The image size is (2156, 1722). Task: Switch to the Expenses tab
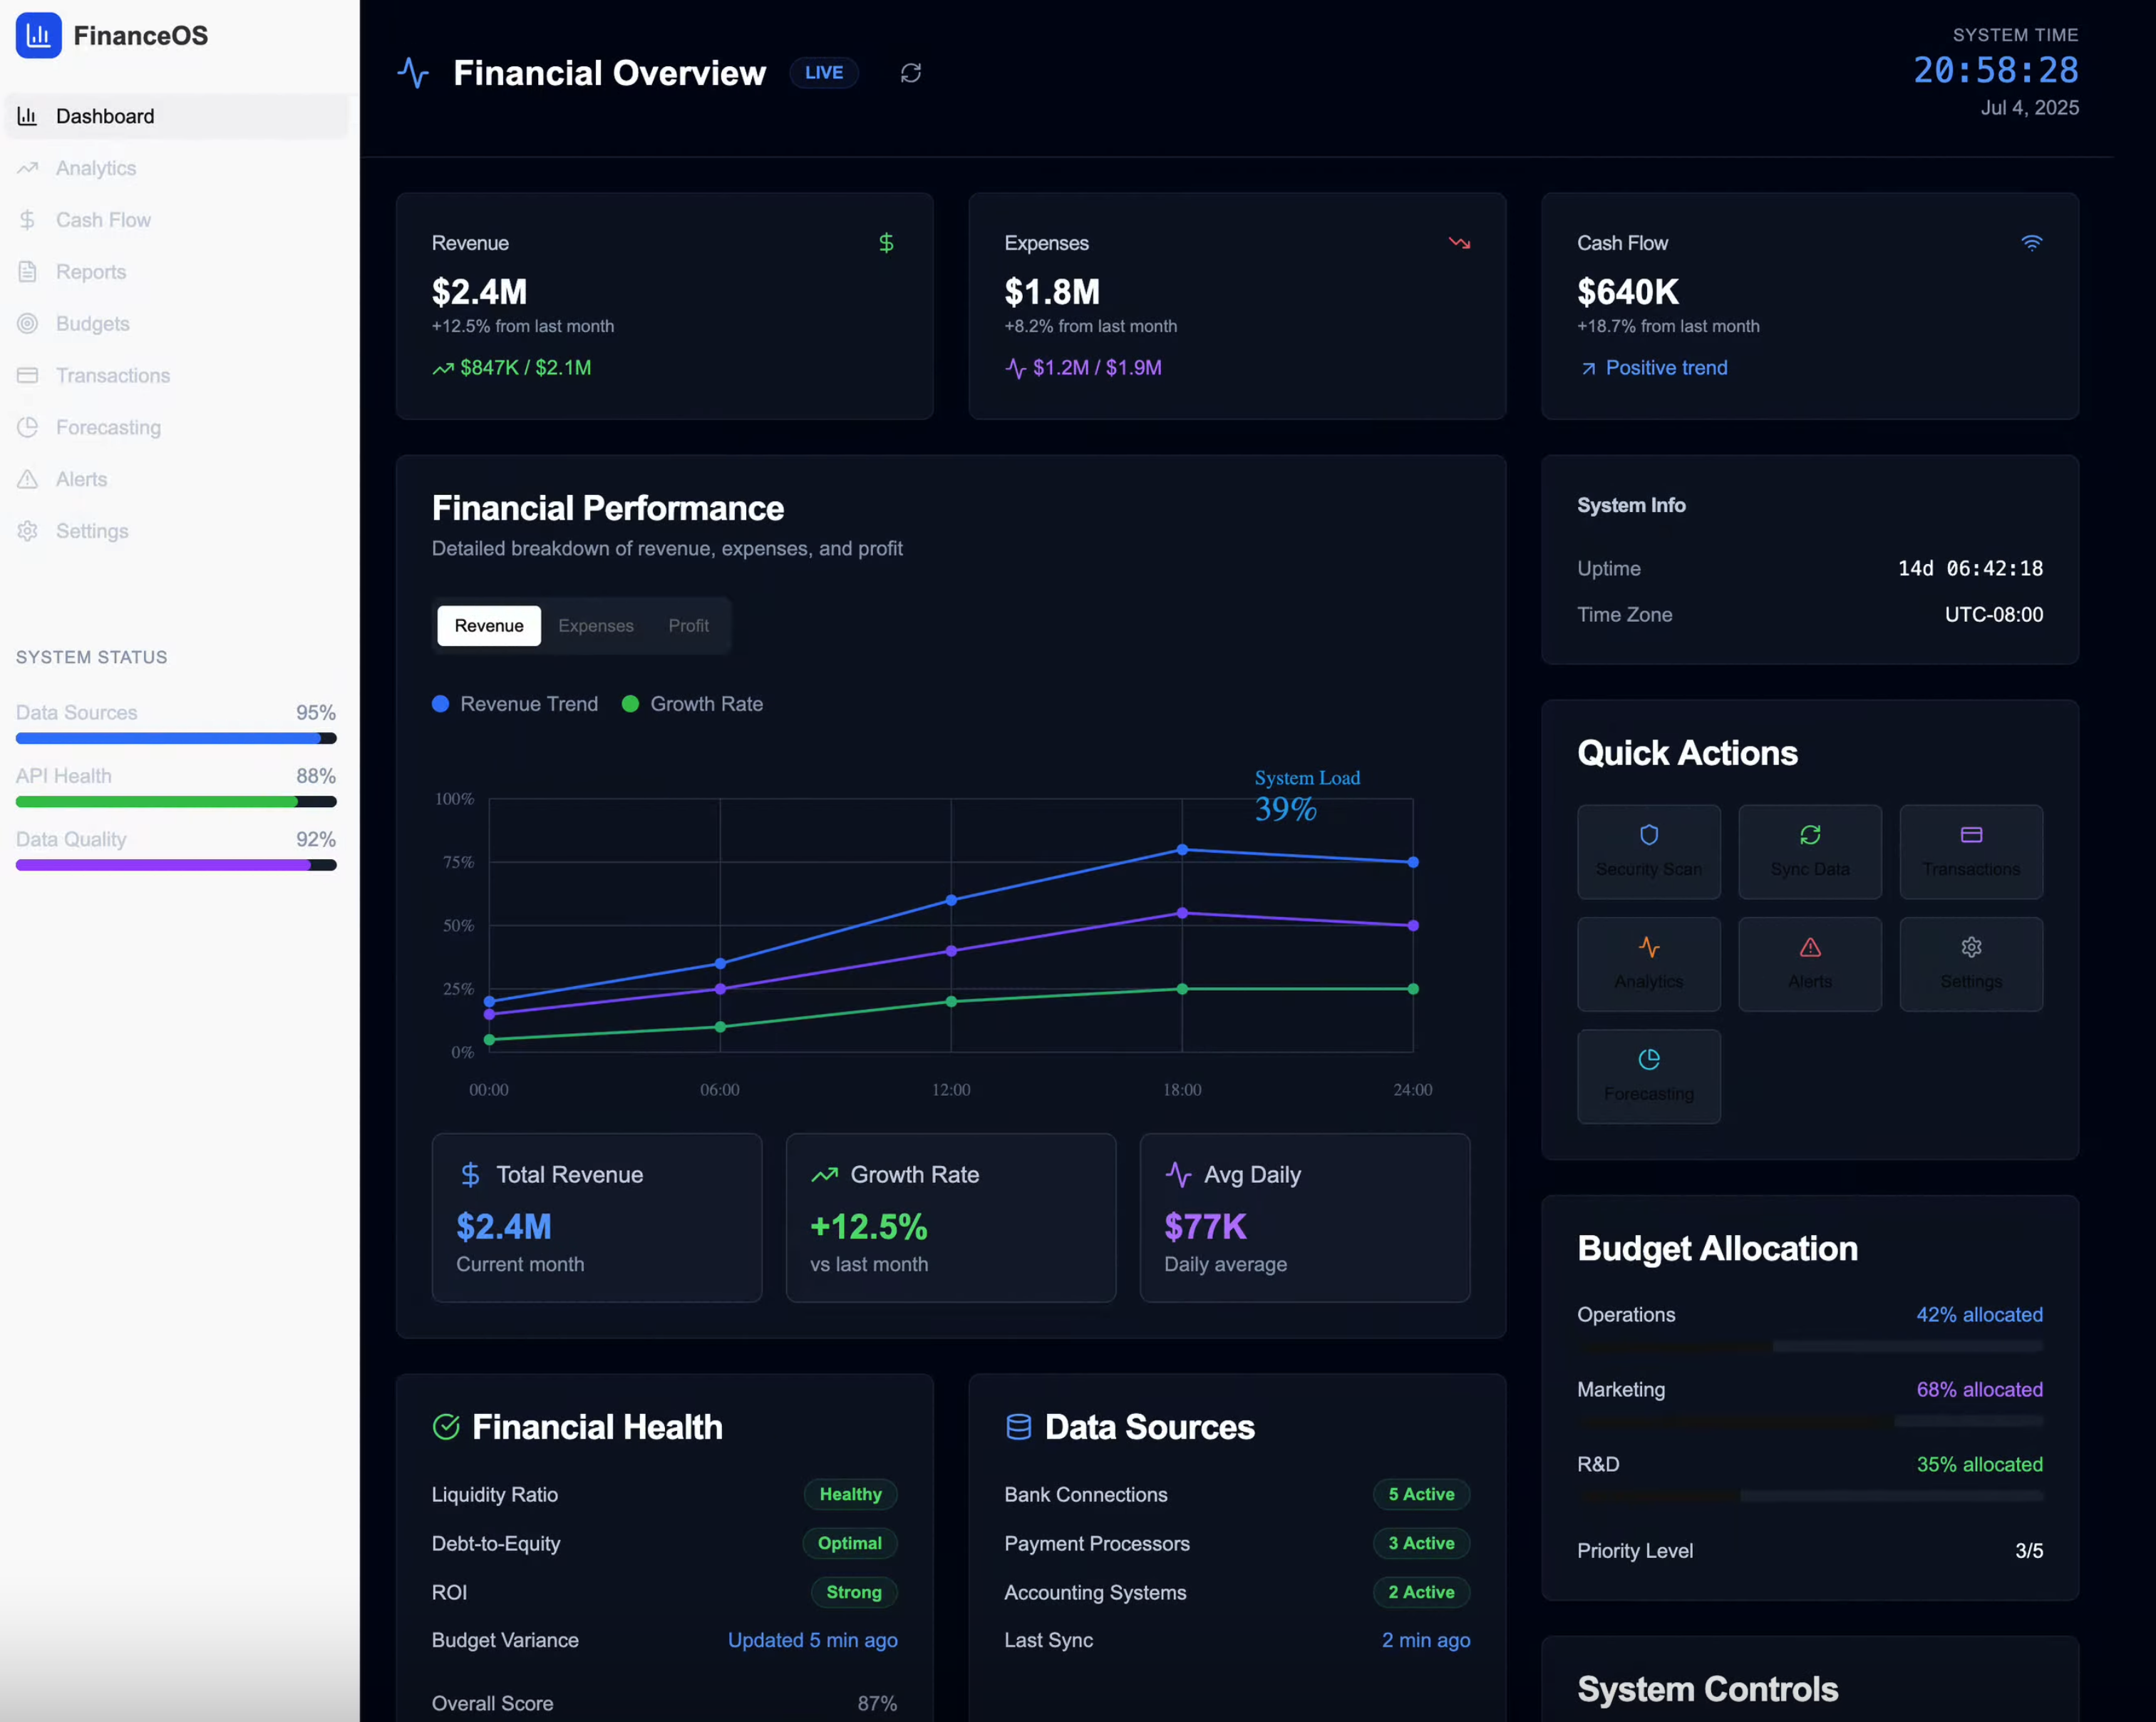pos(596,625)
